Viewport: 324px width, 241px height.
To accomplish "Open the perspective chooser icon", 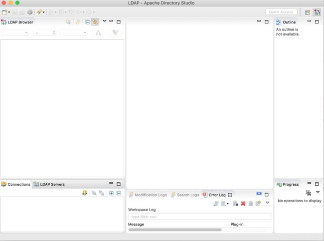I will pos(307,12).
